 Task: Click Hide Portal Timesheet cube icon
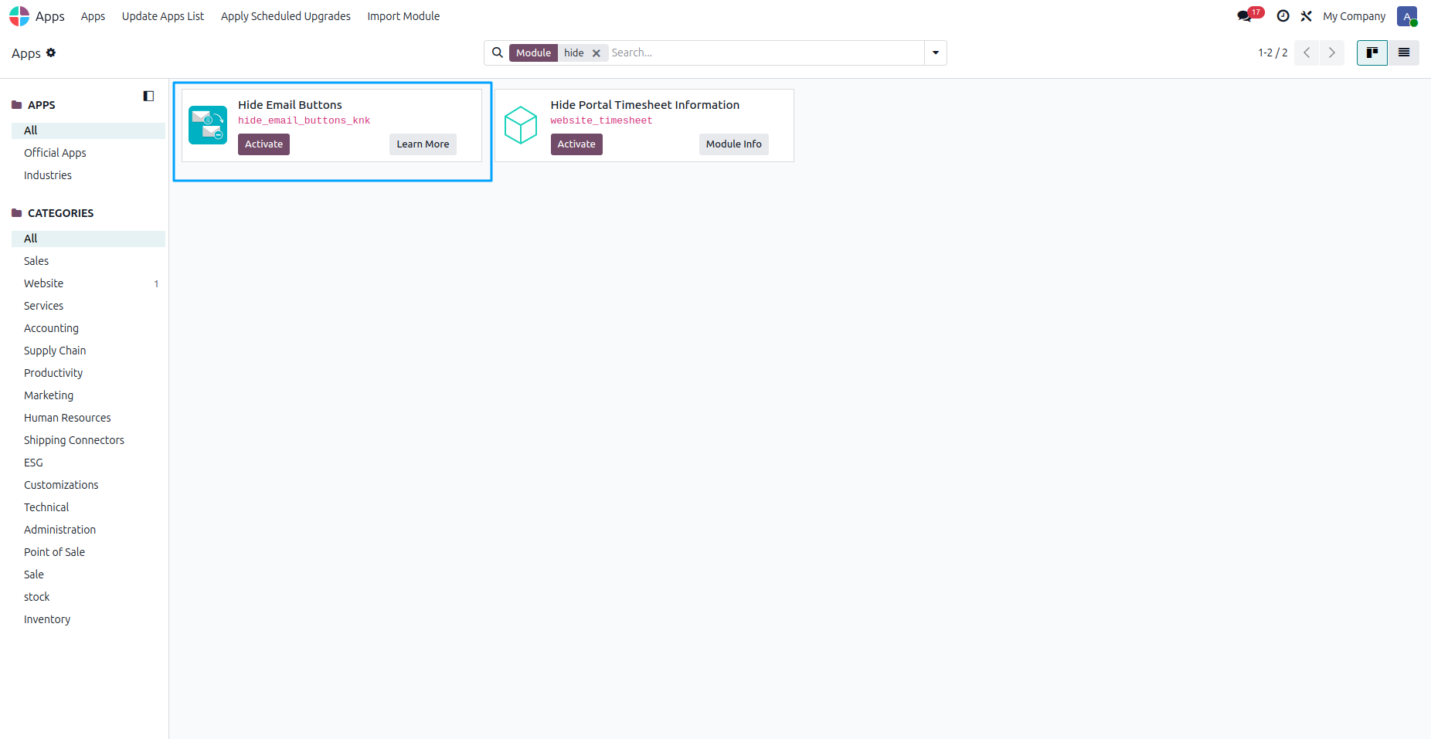(x=521, y=125)
